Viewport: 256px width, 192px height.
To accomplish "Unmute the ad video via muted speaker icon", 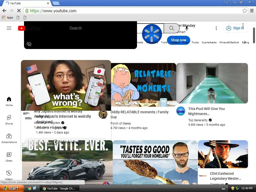I will (29, 44).
